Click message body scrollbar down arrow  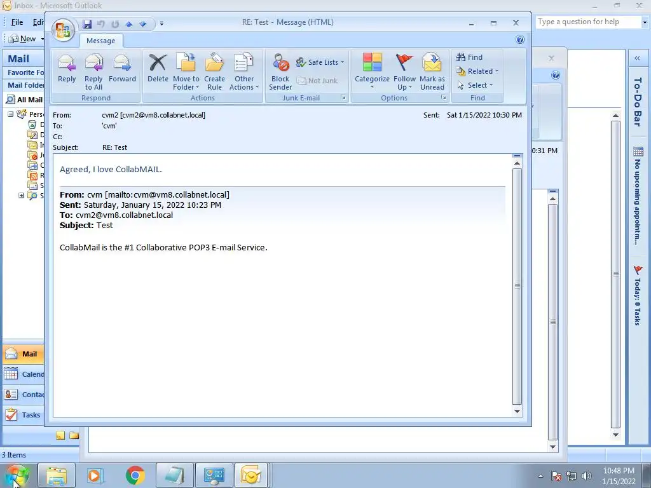click(517, 411)
